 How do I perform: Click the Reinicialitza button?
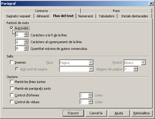pos(142,113)
